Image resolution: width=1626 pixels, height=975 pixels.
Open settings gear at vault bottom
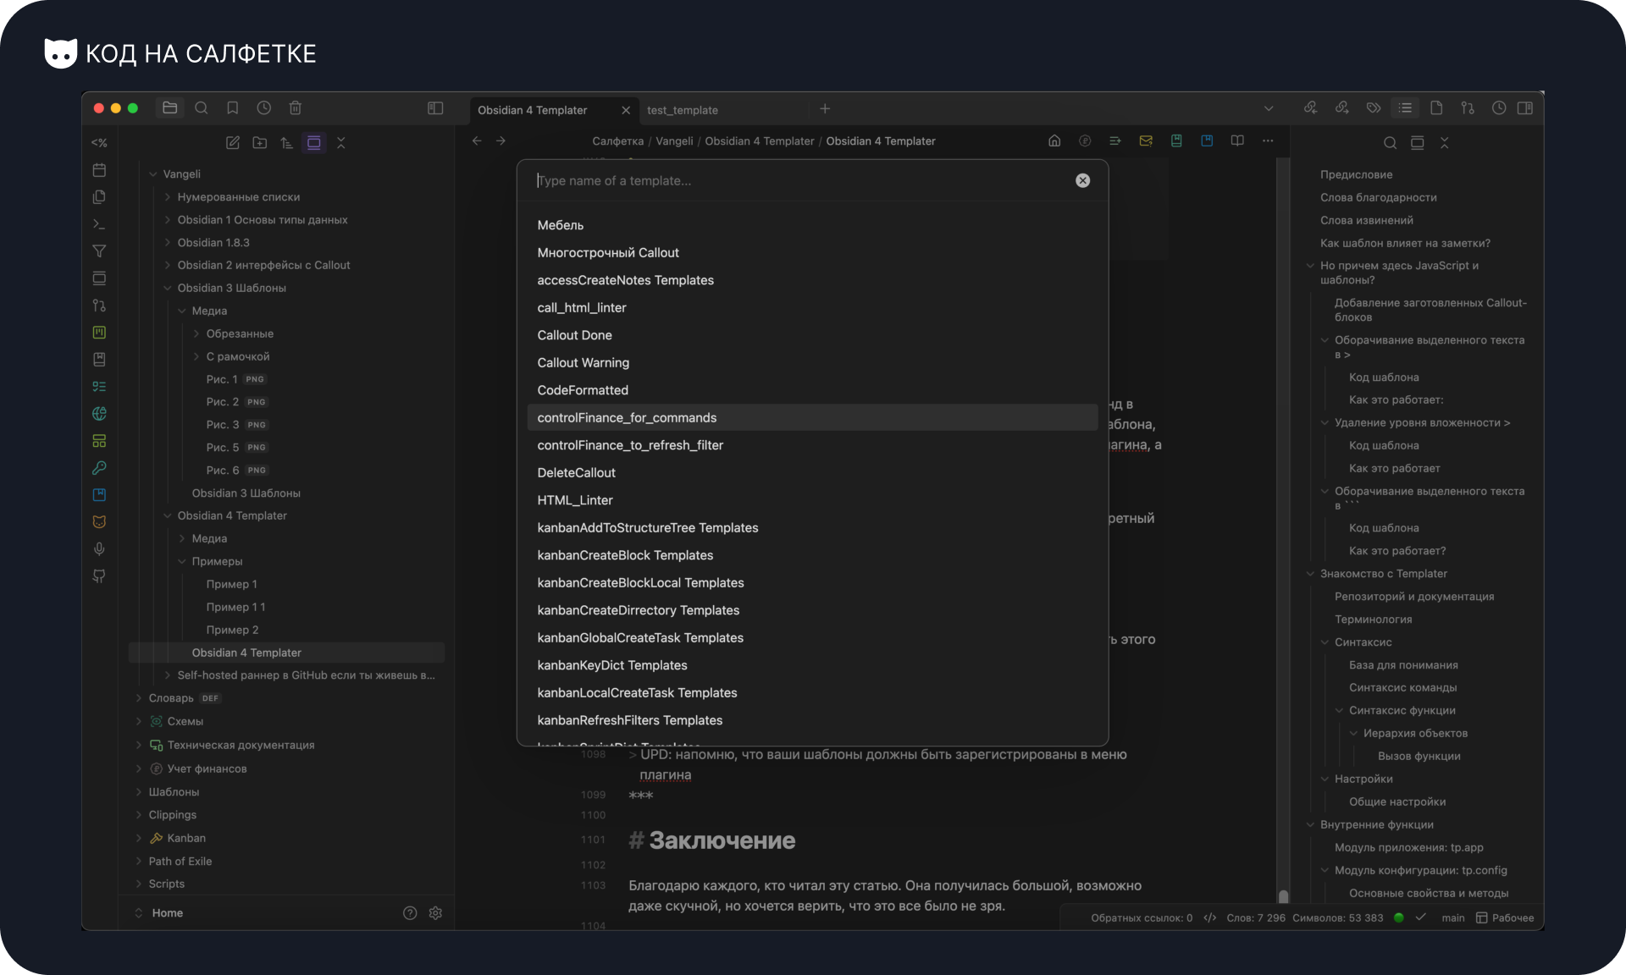tap(436, 913)
